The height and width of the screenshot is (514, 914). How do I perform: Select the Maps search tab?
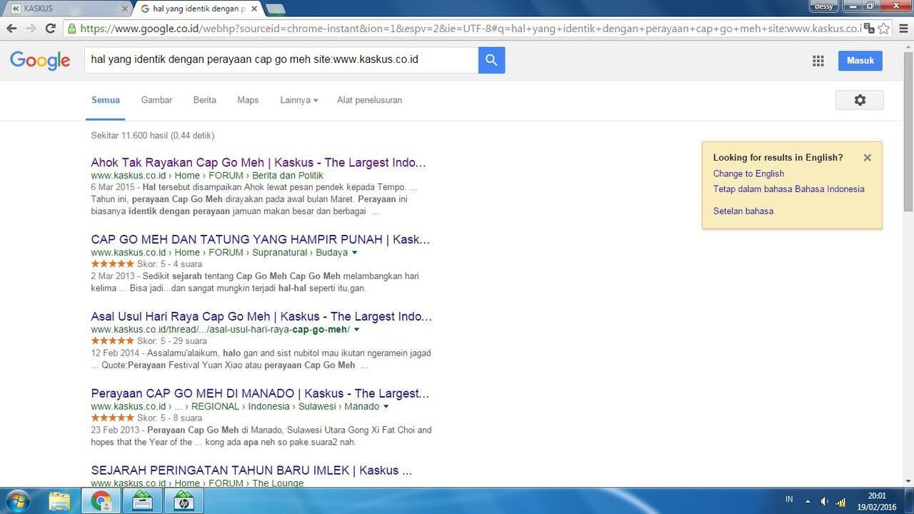(248, 100)
